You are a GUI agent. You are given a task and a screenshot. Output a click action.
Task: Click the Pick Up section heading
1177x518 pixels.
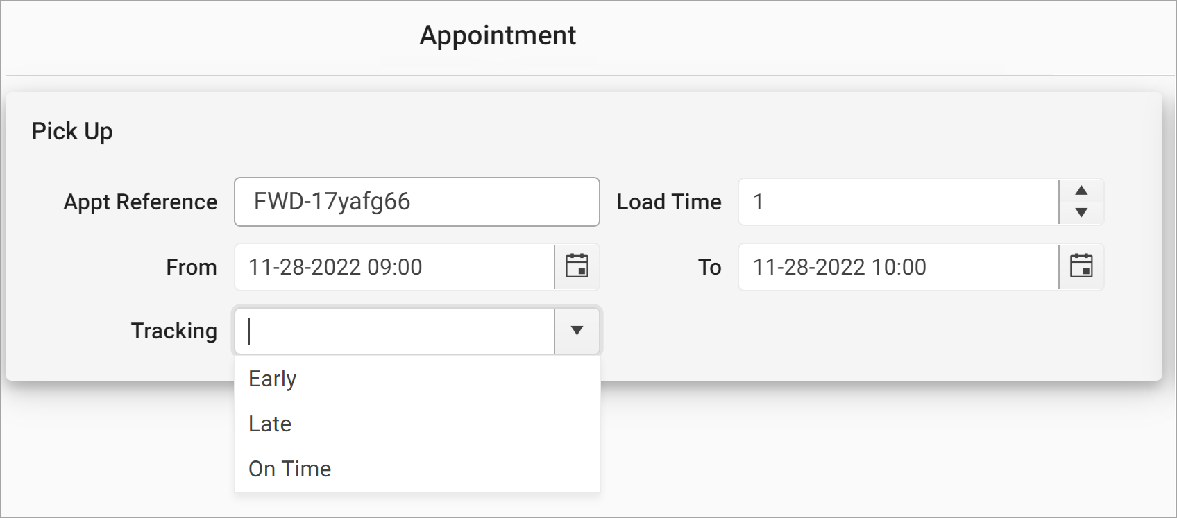(x=71, y=130)
